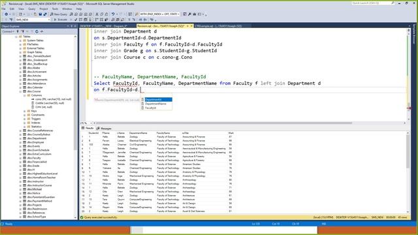Click the Paste icon in toolbar

tap(106, 14)
